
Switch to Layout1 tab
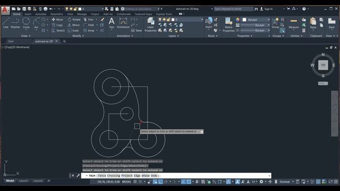point(23,181)
